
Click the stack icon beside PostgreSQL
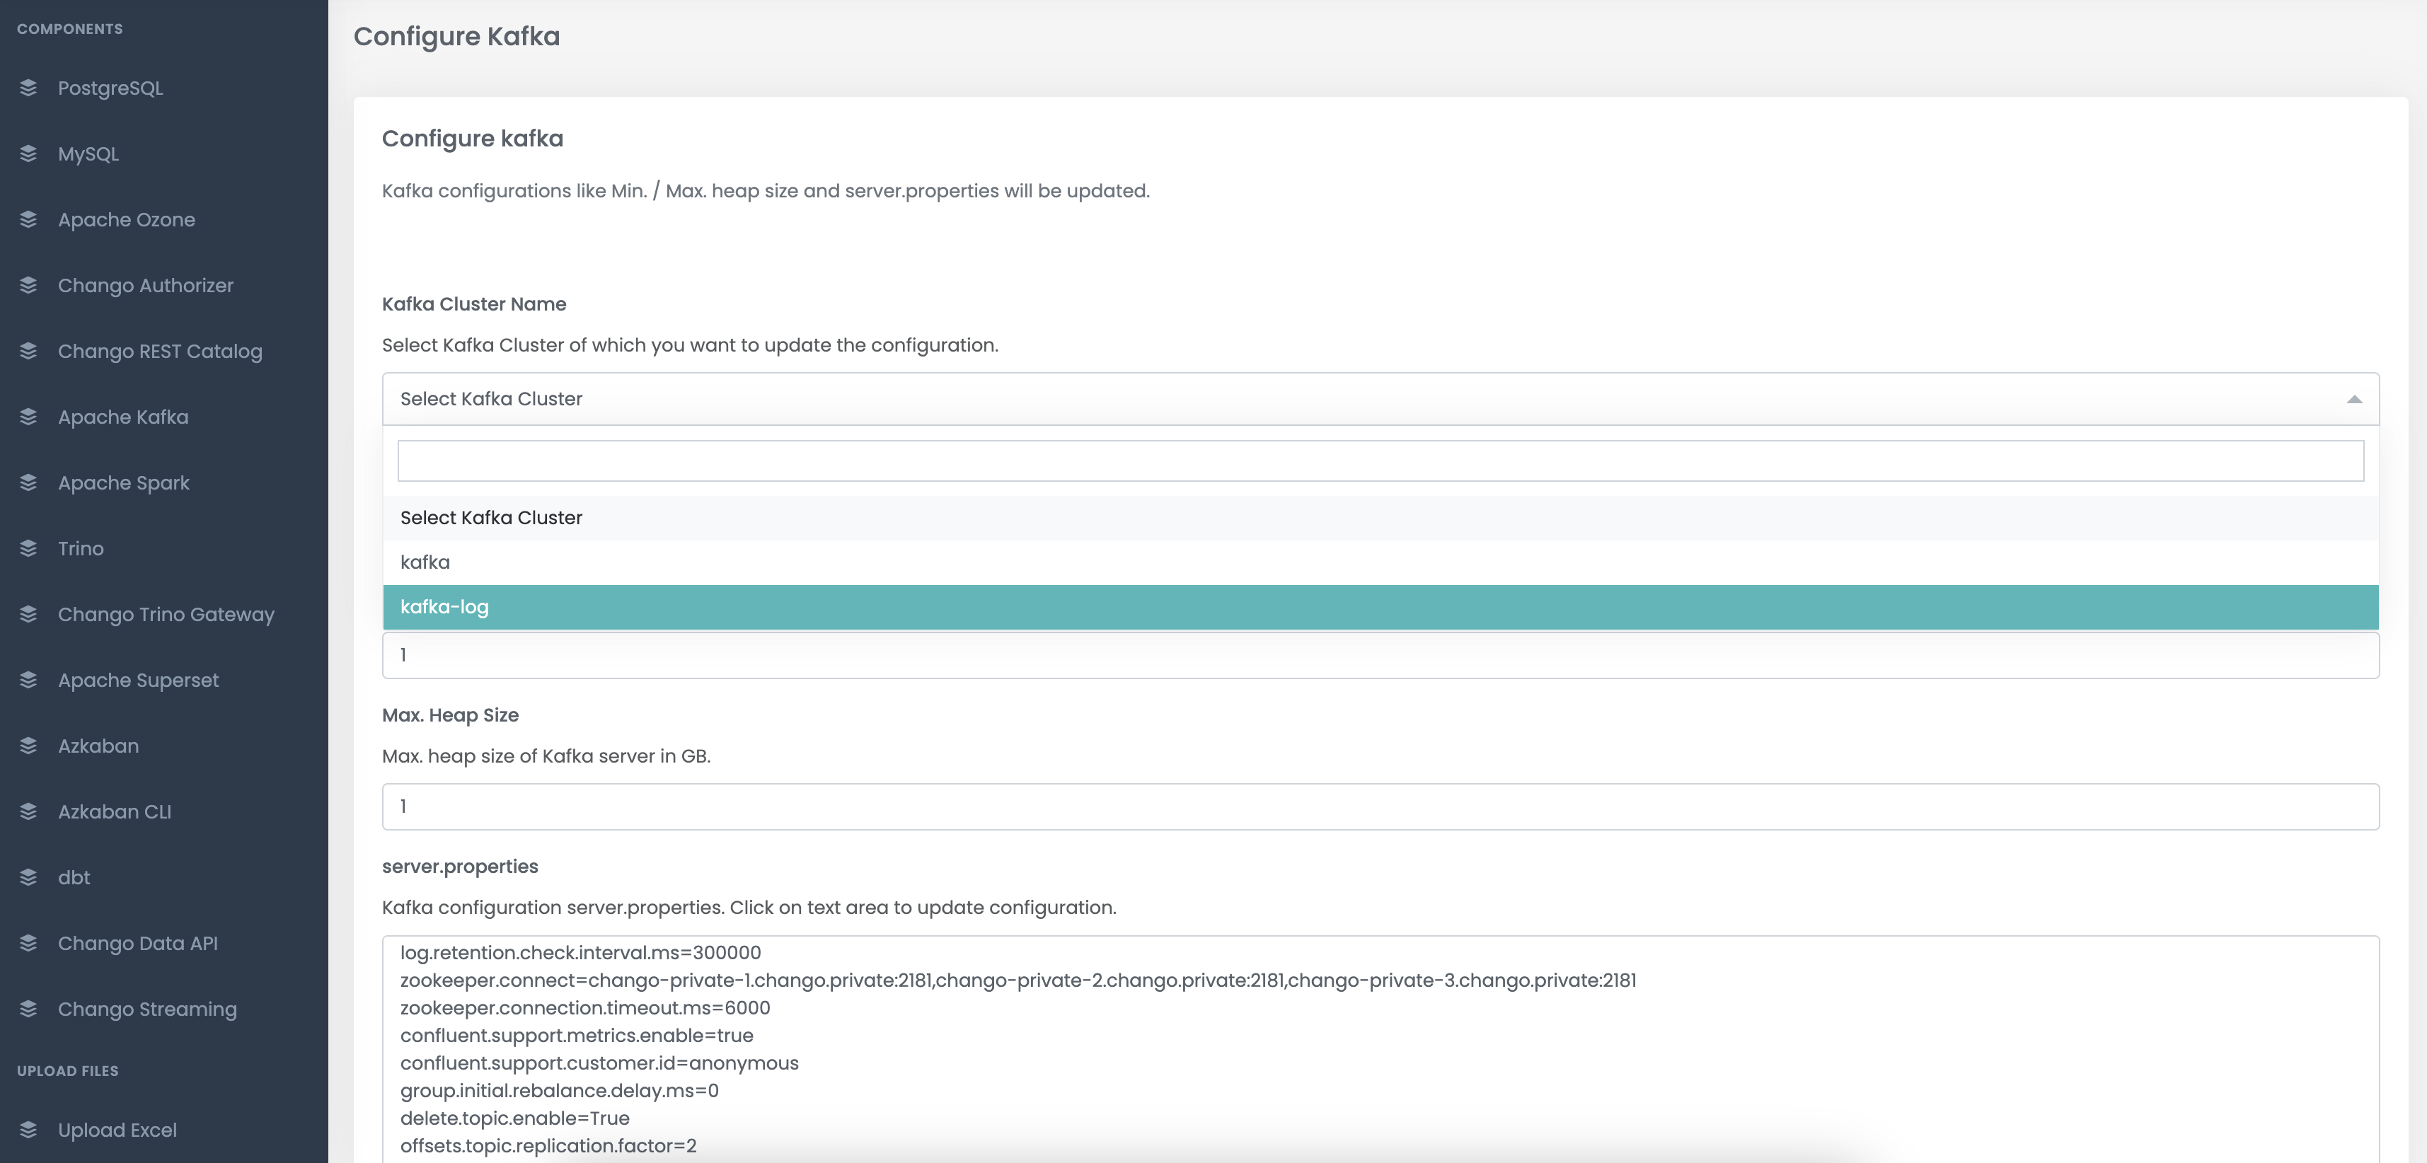pyautogui.click(x=28, y=88)
